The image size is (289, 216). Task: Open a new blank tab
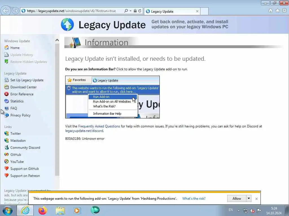[204, 11]
